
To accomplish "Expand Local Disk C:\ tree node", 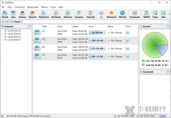I will 2,31.
